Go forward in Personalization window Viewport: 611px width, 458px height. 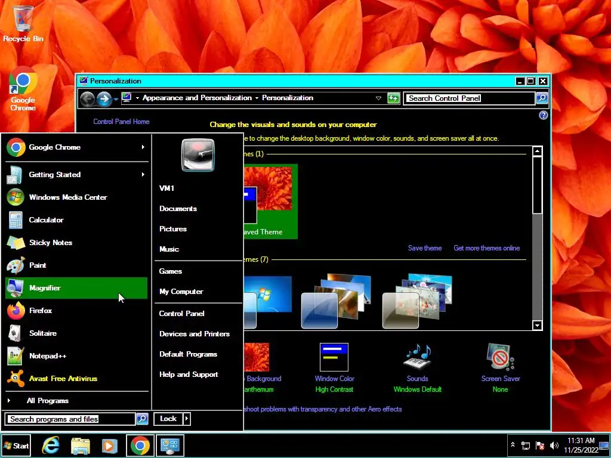coord(104,99)
